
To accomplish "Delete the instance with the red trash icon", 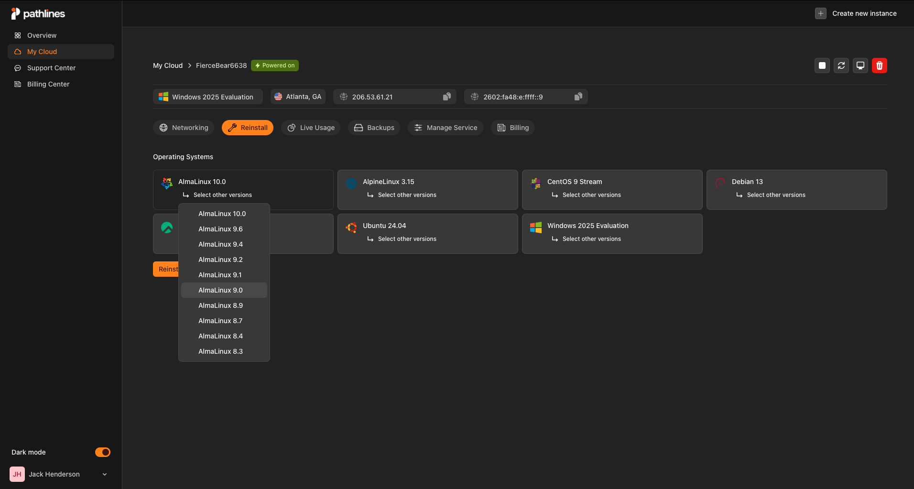I will click(879, 65).
